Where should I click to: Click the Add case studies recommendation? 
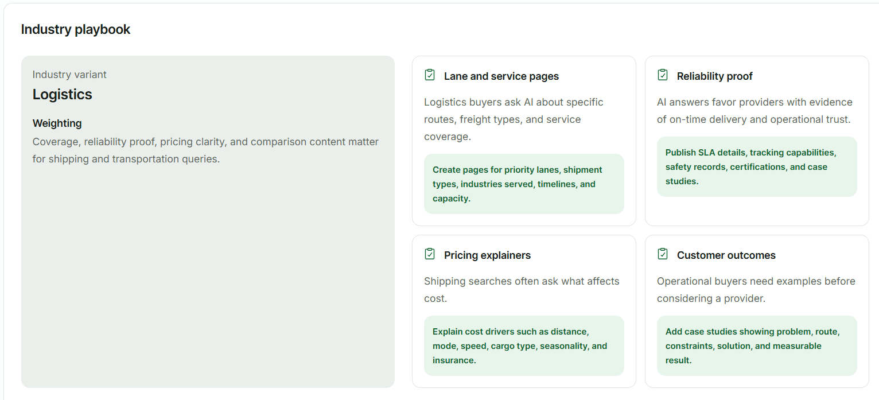pos(757,346)
